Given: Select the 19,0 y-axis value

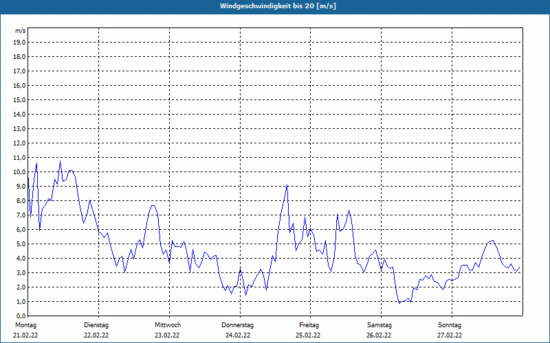Looking at the screenshot, I should point(20,43).
